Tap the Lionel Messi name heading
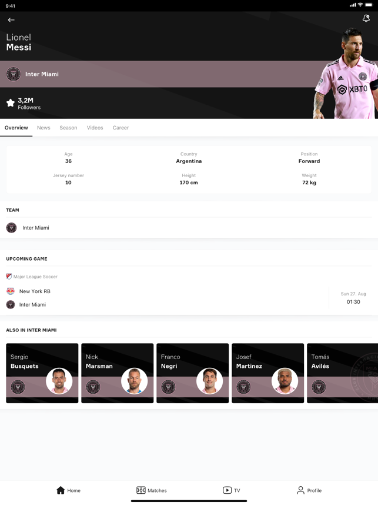The image size is (378, 505). (19, 42)
